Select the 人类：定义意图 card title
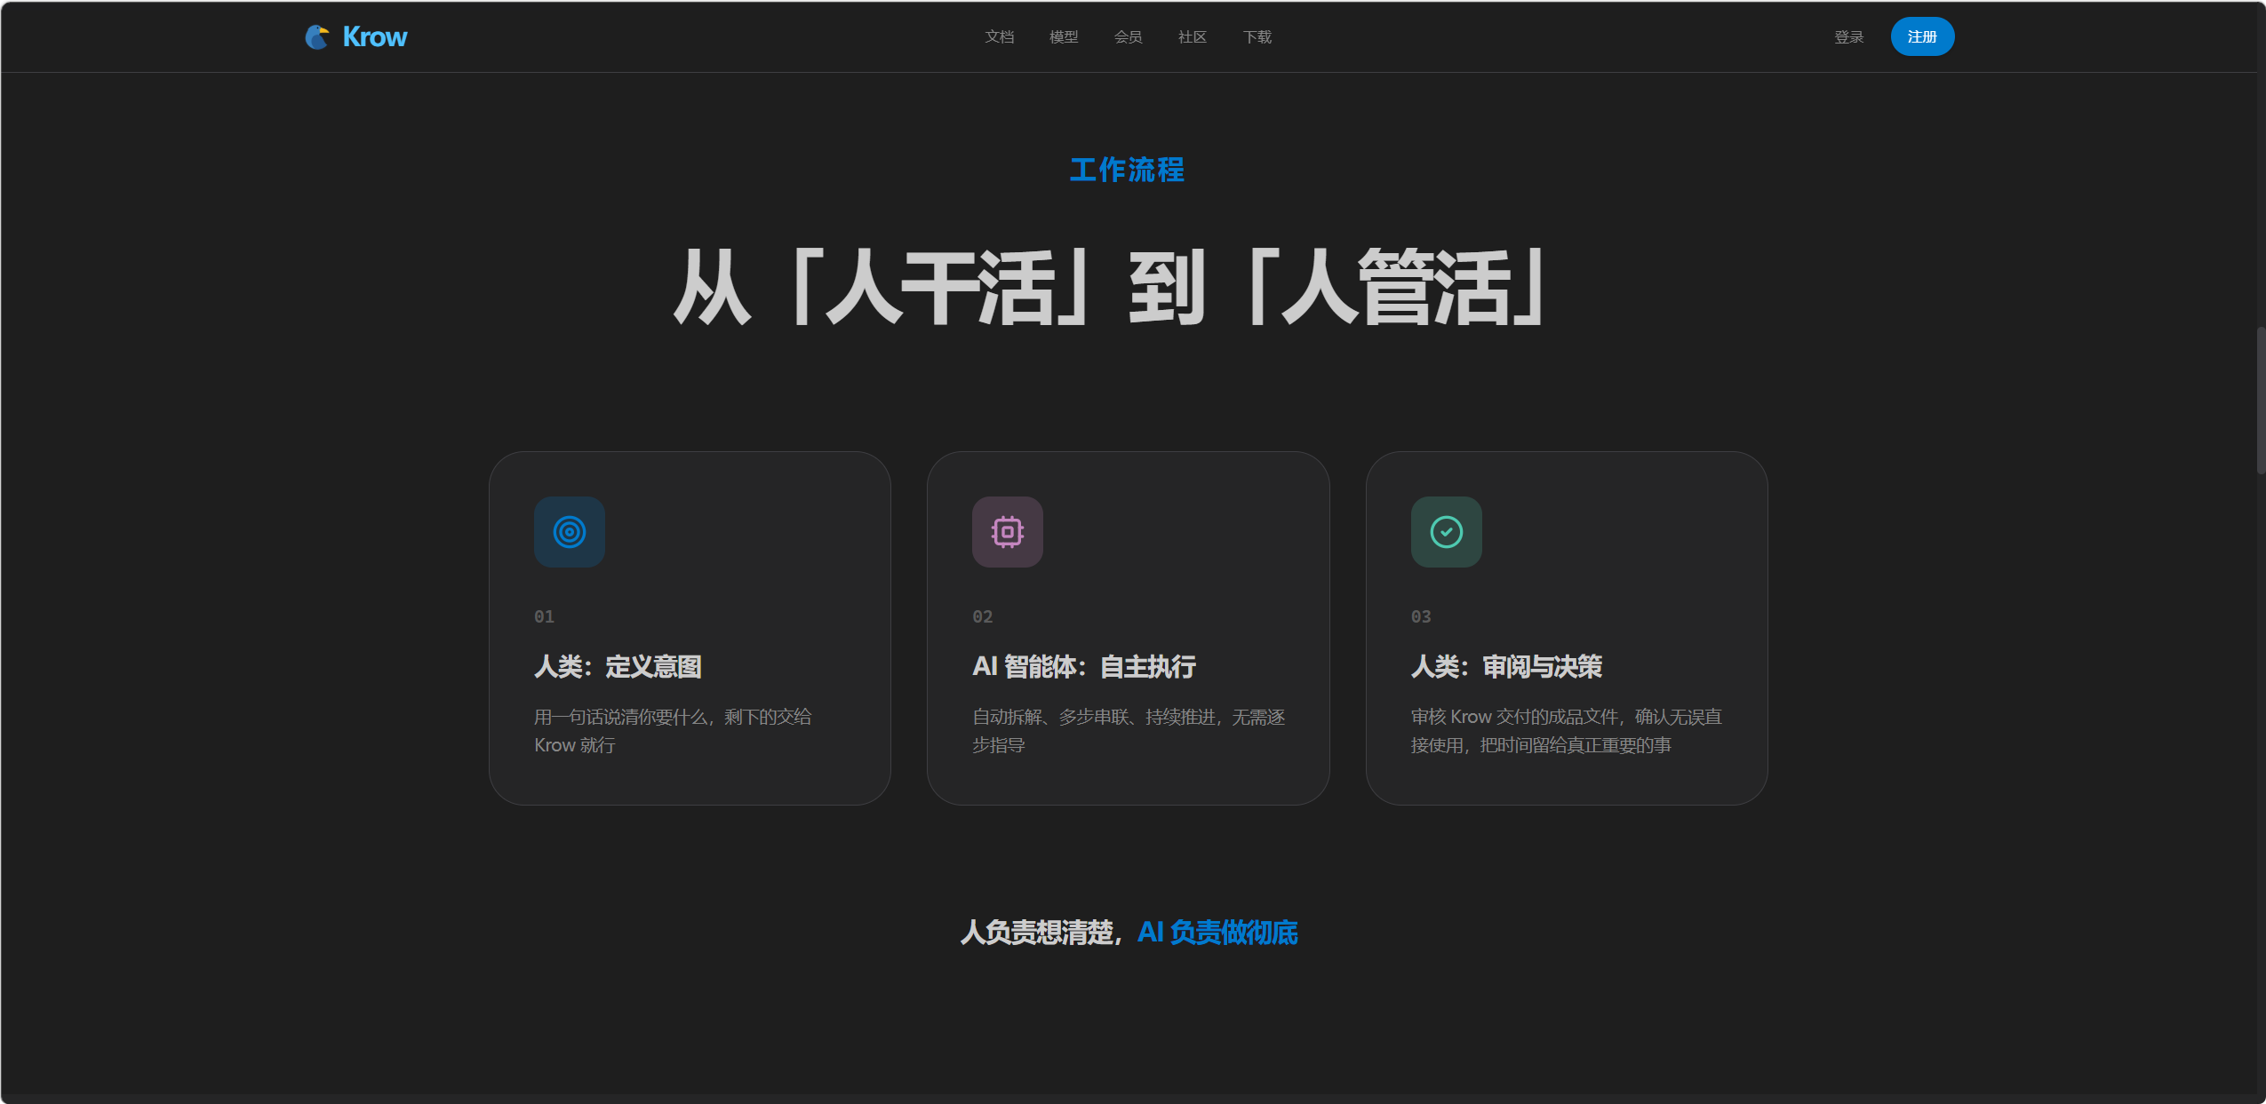 pyautogui.click(x=618, y=666)
